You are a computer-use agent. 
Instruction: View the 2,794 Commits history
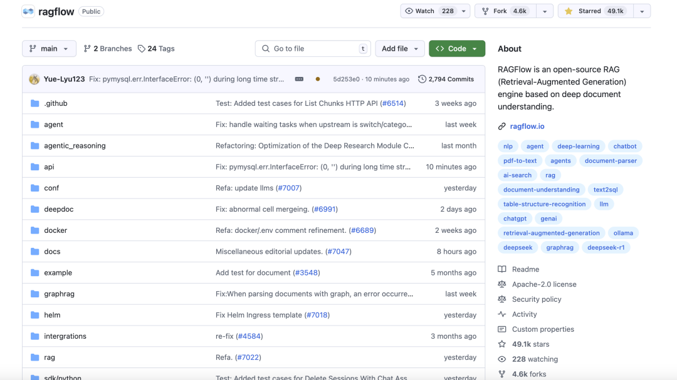[446, 80]
